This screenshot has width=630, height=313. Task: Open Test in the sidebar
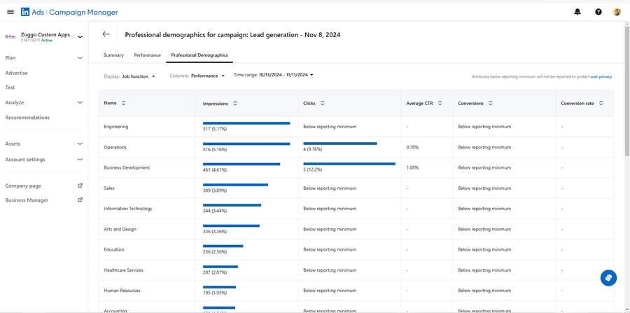click(x=10, y=88)
